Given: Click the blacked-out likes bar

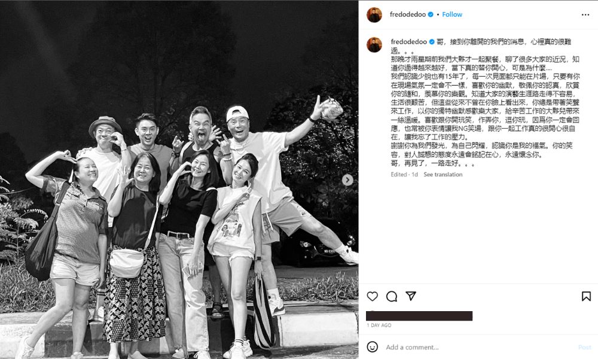Looking at the screenshot, I should pyautogui.click(x=419, y=316).
